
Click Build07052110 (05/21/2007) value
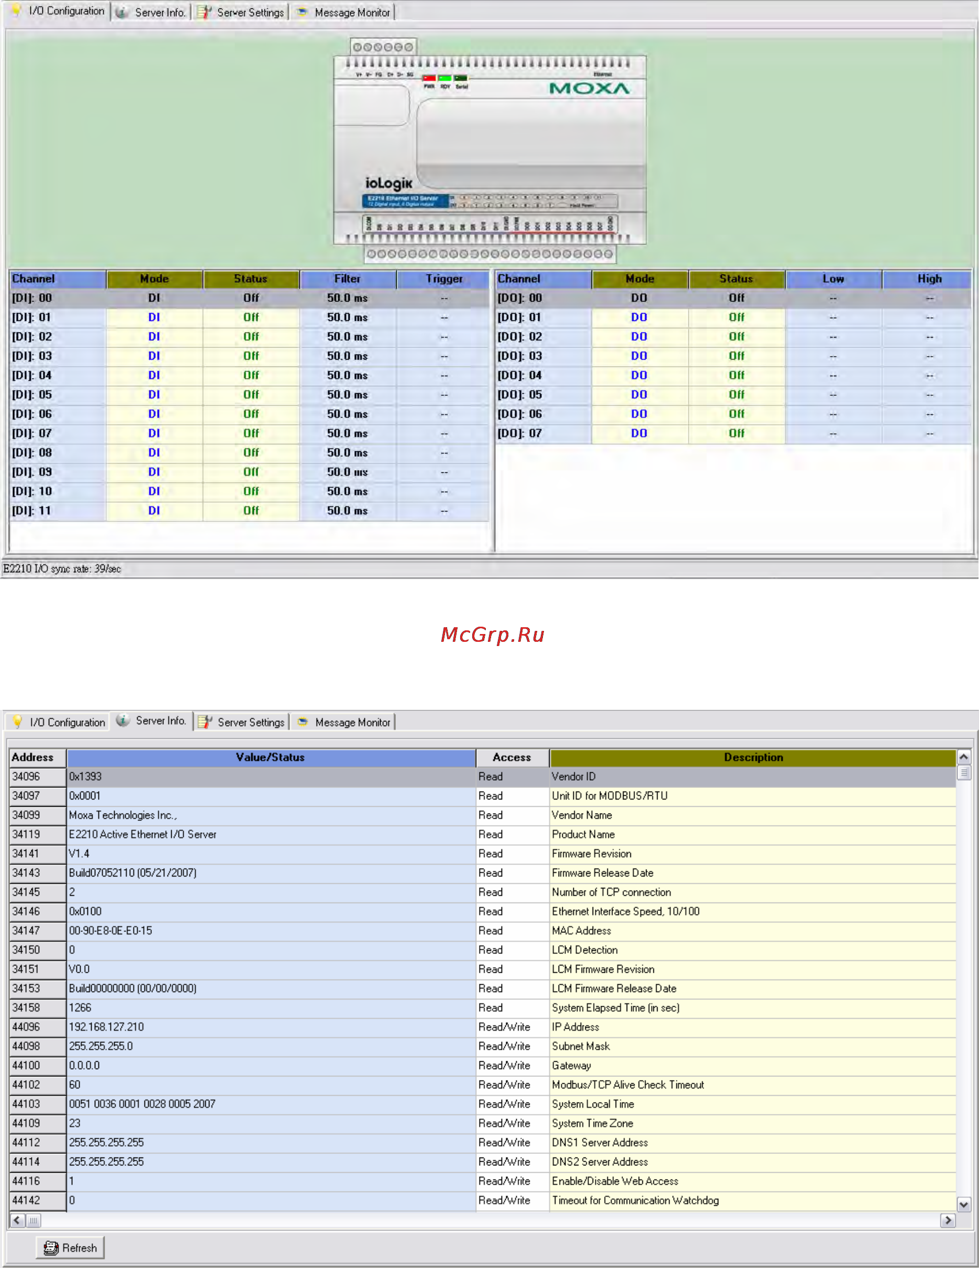click(x=132, y=873)
